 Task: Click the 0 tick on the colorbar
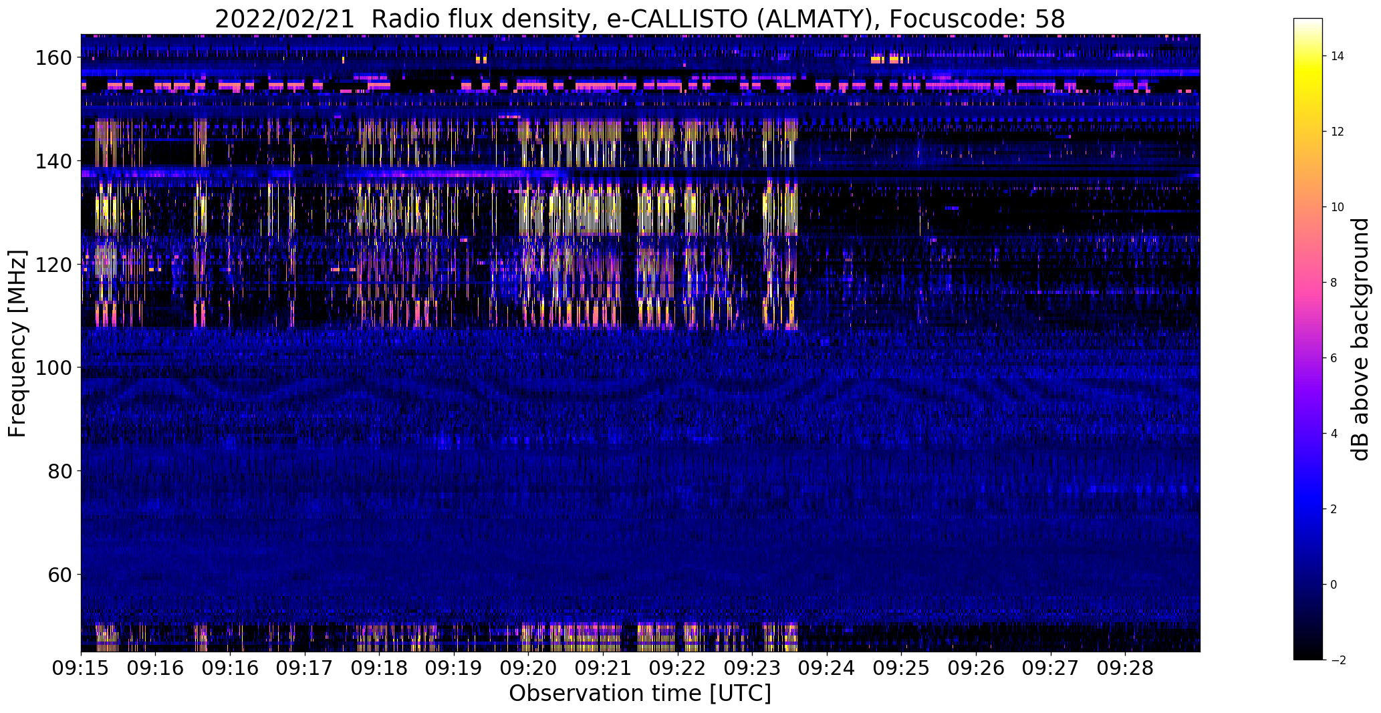[x=1334, y=585]
